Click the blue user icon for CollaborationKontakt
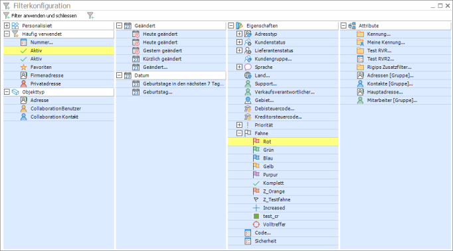This screenshot has height=251, width=453. [x=24, y=117]
